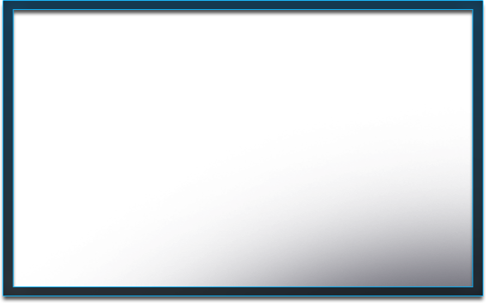Viewport: 486px width, 303px height.
Task: Click the top-left corner of the frame
Action: pyautogui.click(x=8, y=5)
